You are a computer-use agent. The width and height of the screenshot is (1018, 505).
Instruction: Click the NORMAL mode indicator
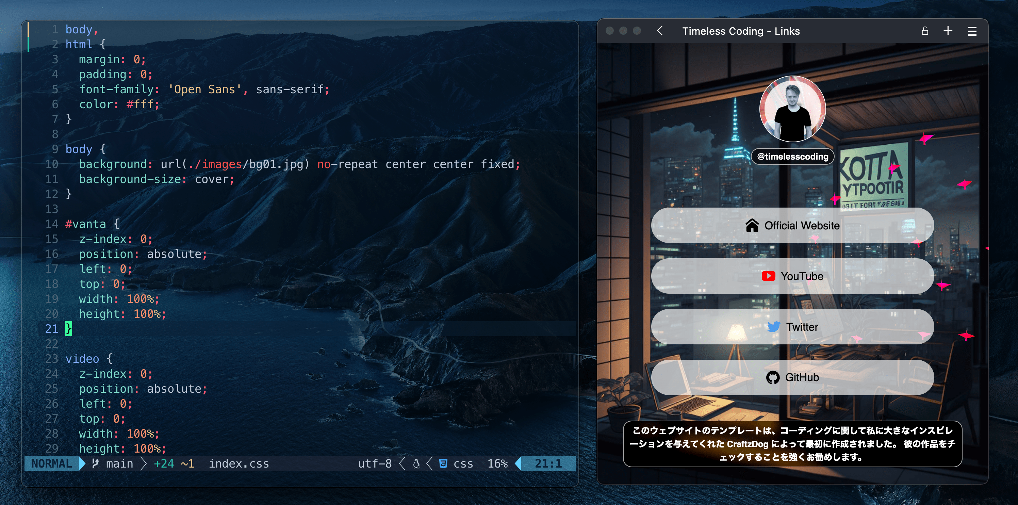coord(51,463)
